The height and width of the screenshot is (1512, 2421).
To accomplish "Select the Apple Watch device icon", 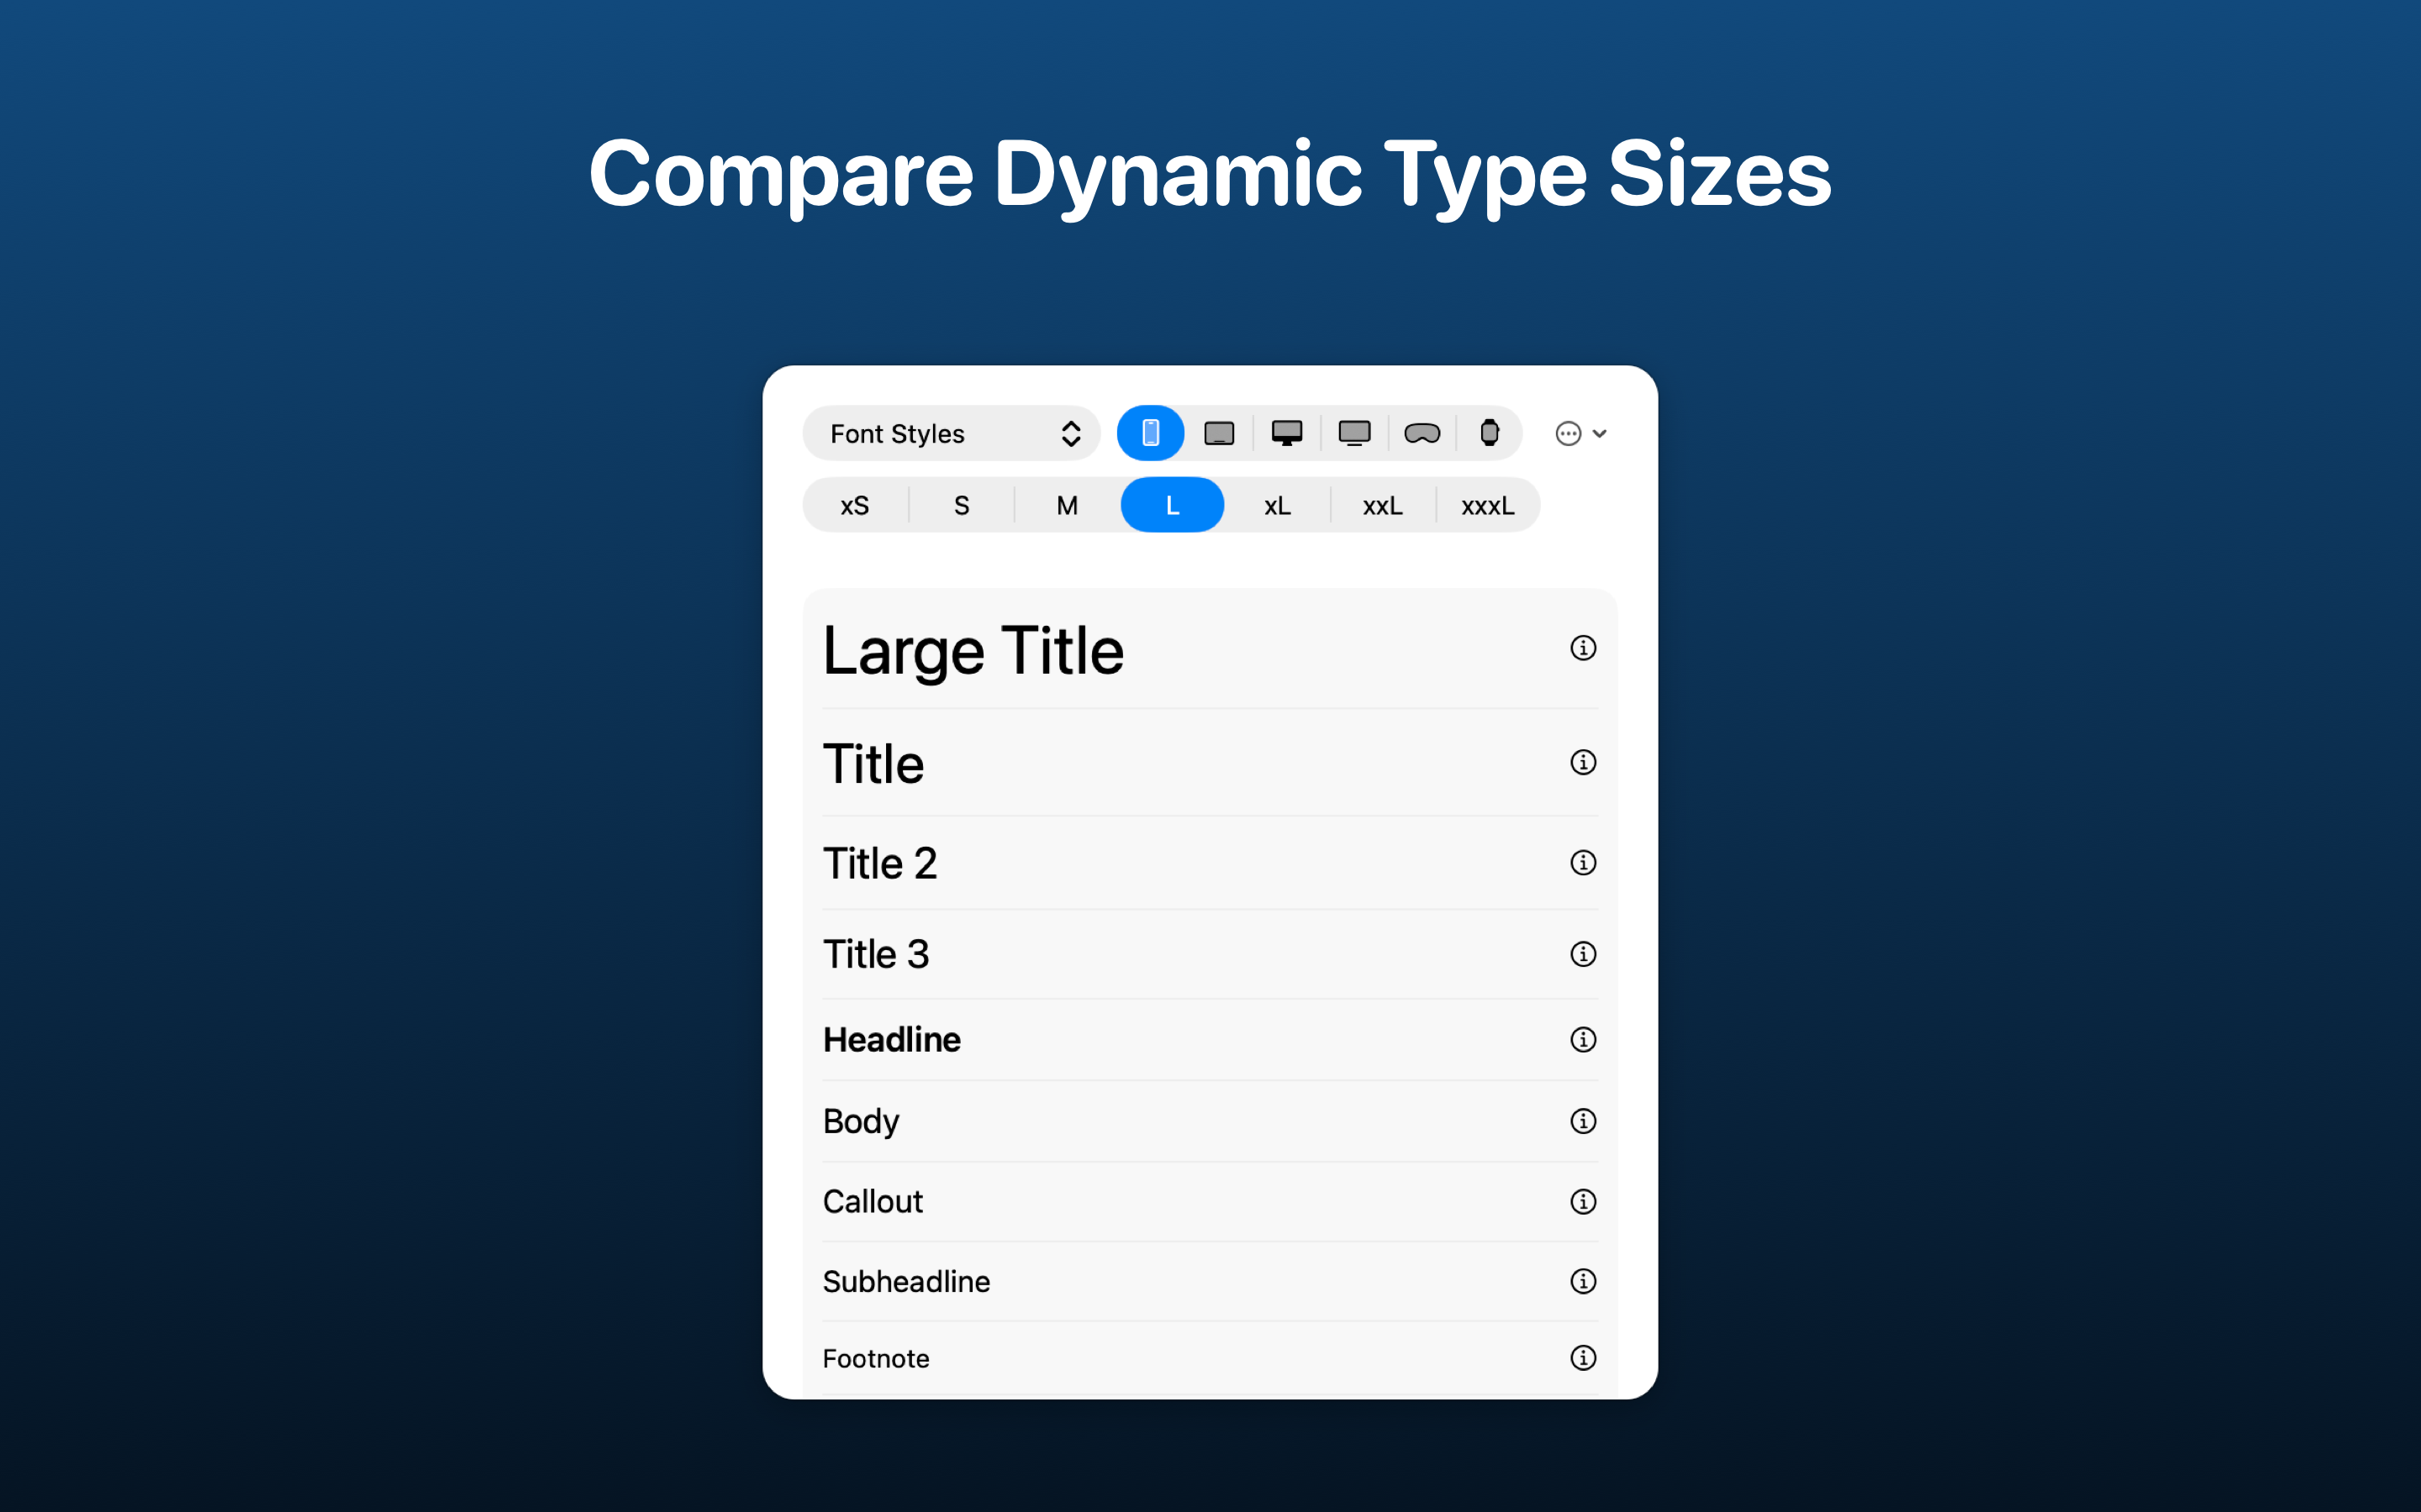I will 1490,433.
